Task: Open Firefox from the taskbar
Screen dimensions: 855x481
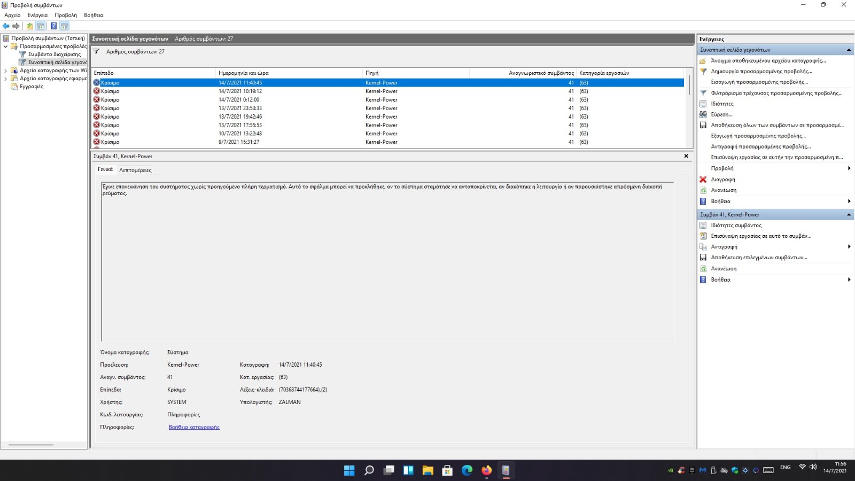Action: coord(486,470)
